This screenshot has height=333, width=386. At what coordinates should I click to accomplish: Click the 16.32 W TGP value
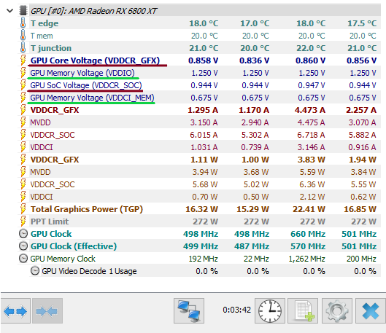pos(201,209)
